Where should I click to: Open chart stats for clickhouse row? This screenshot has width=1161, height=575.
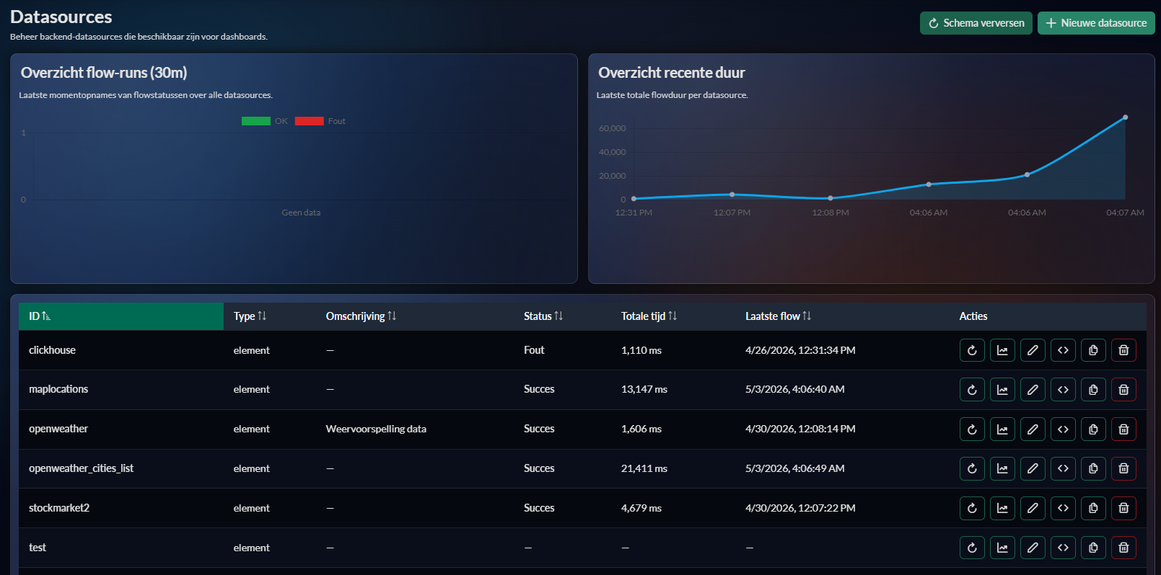pyautogui.click(x=1002, y=350)
